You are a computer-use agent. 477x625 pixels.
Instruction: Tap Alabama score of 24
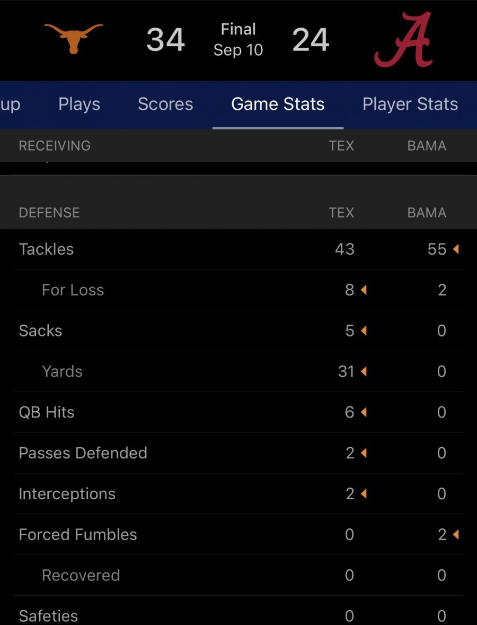pyautogui.click(x=311, y=40)
